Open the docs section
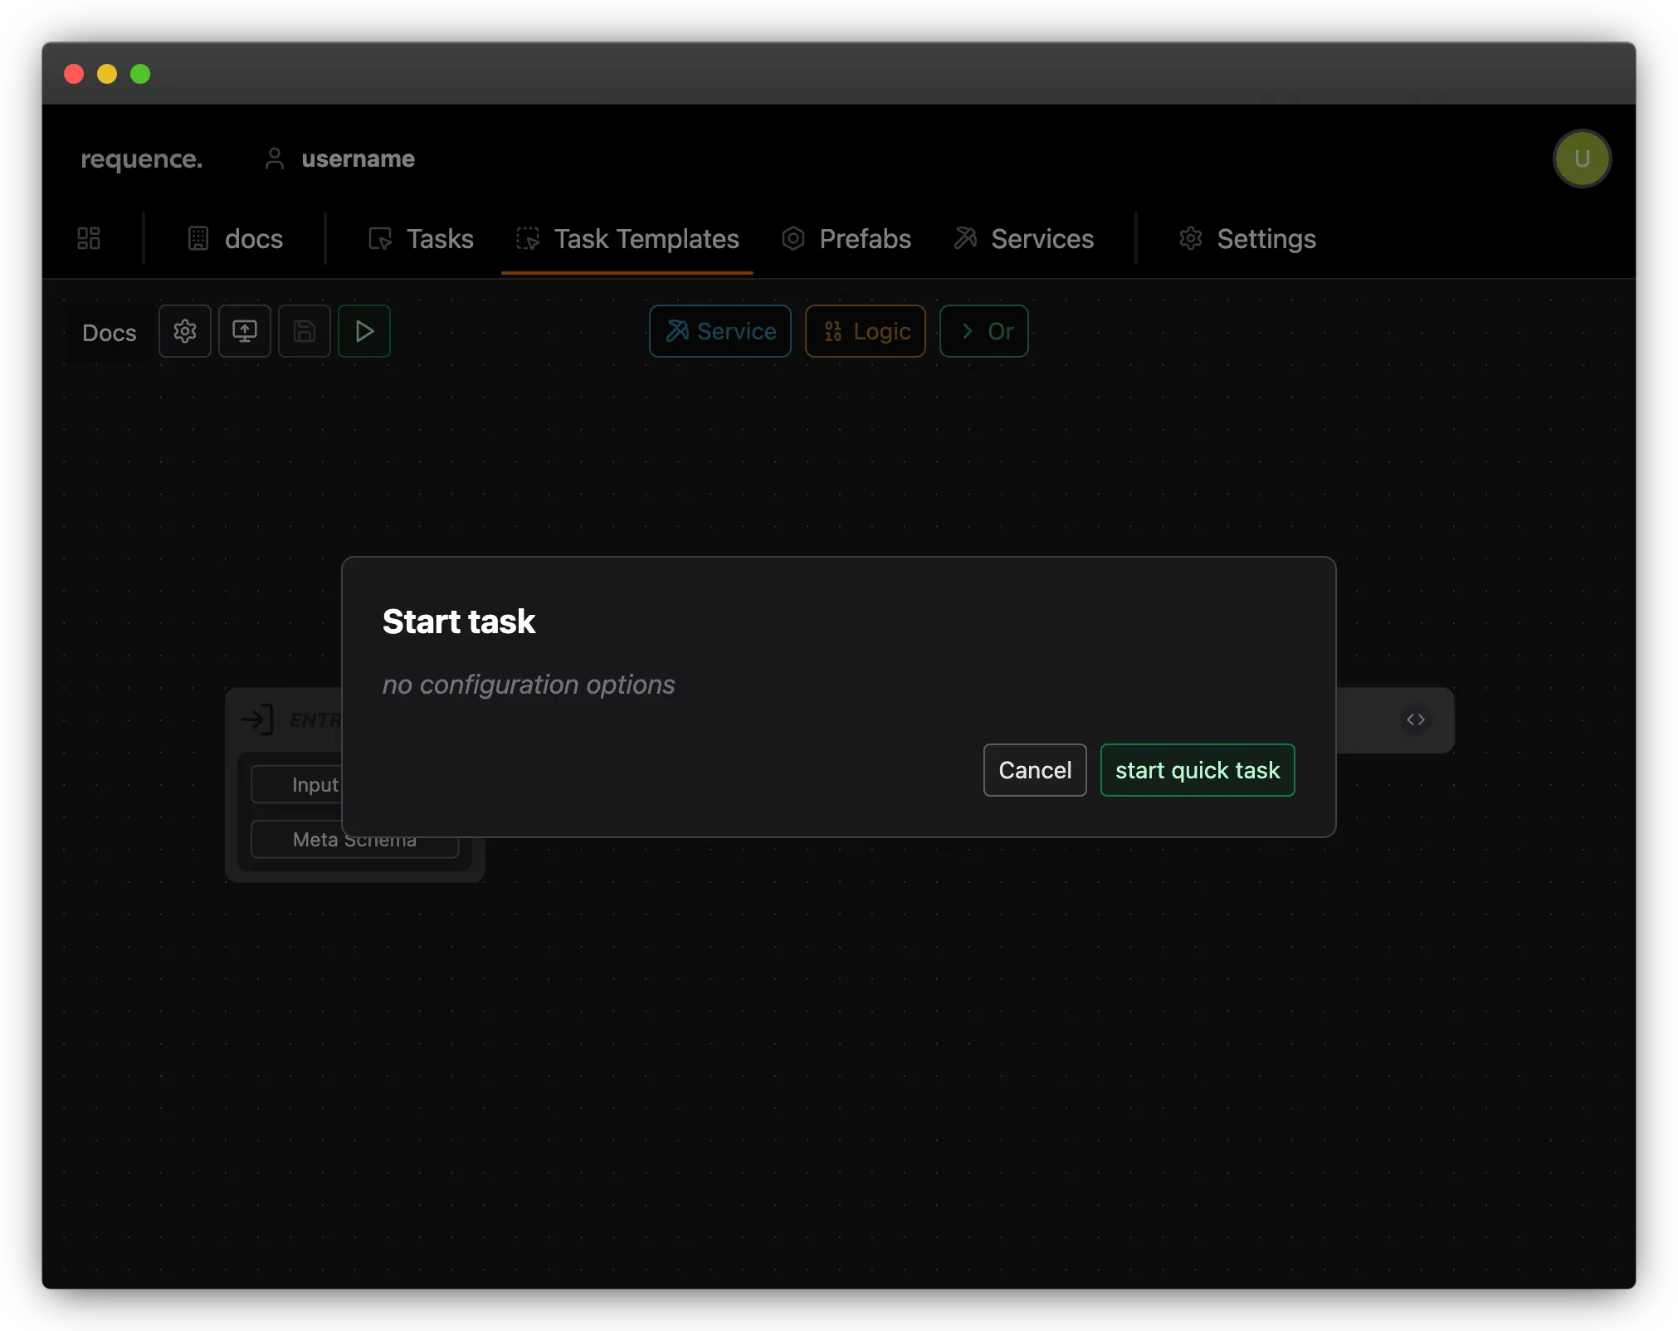 click(x=252, y=238)
